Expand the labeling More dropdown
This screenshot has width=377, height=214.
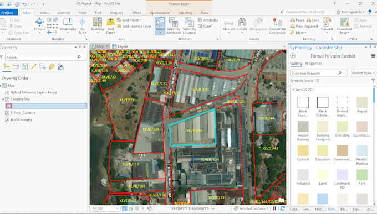coord(298,33)
